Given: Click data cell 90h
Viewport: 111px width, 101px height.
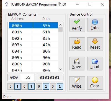Looking at the screenshot, I should pyautogui.click(x=45, y=58).
